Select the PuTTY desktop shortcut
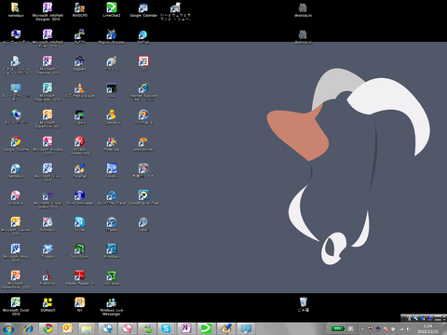The width and height of the screenshot is (447, 335). coord(79,36)
